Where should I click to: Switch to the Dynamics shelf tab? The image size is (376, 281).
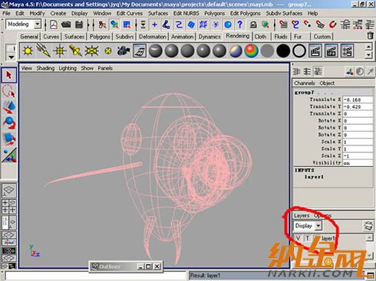click(x=209, y=37)
